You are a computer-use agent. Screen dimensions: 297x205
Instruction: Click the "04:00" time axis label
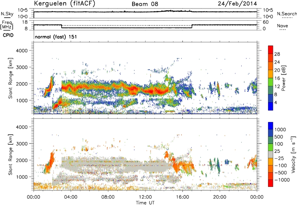coord(71,197)
